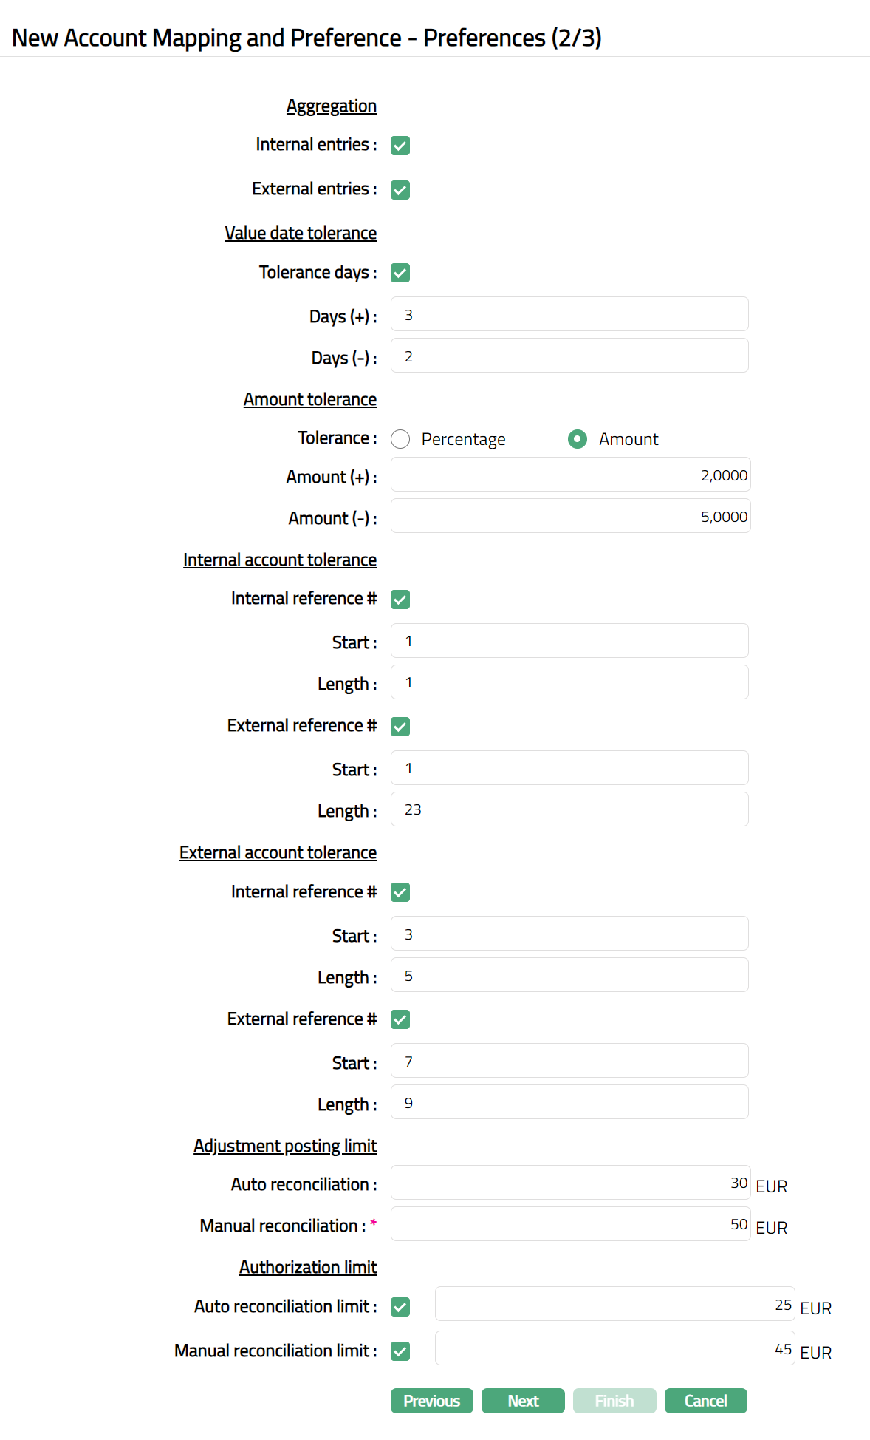
Task: Focus the Amount (+) tolerance field
Action: (570, 475)
